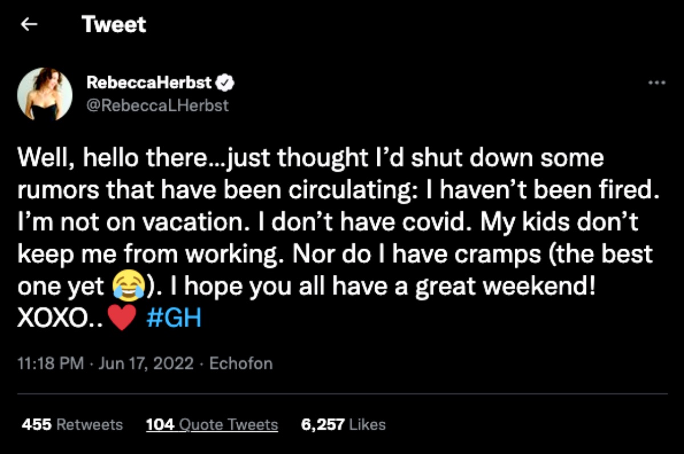Click the 11:18 PM timestamp

click(x=51, y=364)
